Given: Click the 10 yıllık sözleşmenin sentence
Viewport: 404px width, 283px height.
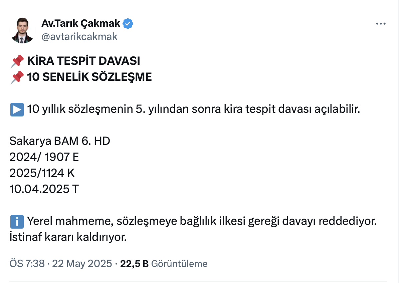Looking at the screenshot, I should point(194,109).
